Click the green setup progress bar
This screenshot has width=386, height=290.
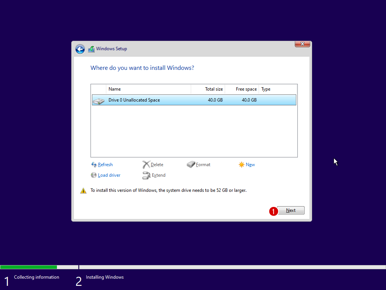[x=29, y=267]
